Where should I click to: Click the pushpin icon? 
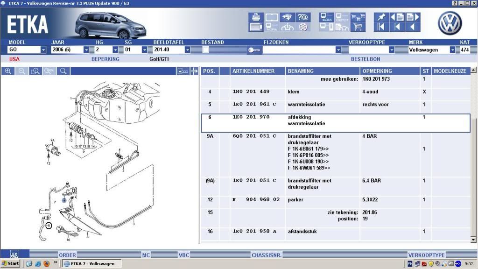pyautogui.click(x=381, y=17)
